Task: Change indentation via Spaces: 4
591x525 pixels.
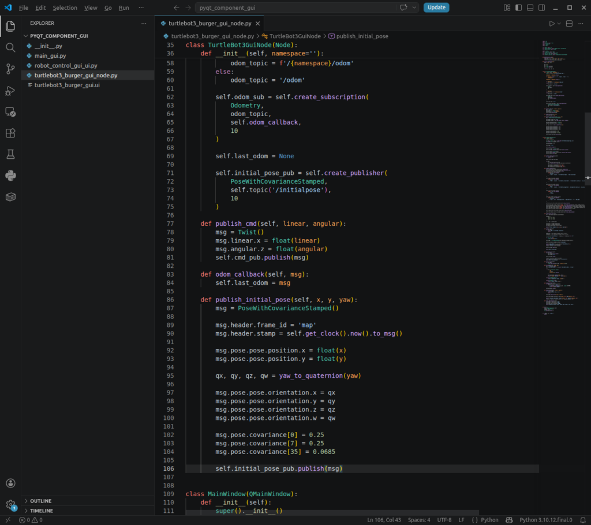Action: pyautogui.click(x=419, y=520)
